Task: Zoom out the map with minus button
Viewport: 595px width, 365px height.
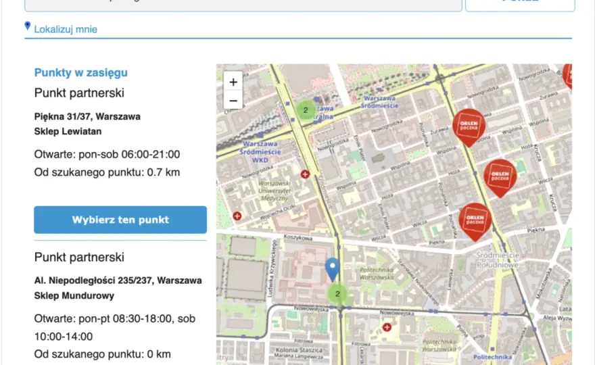Action: point(233,101)
